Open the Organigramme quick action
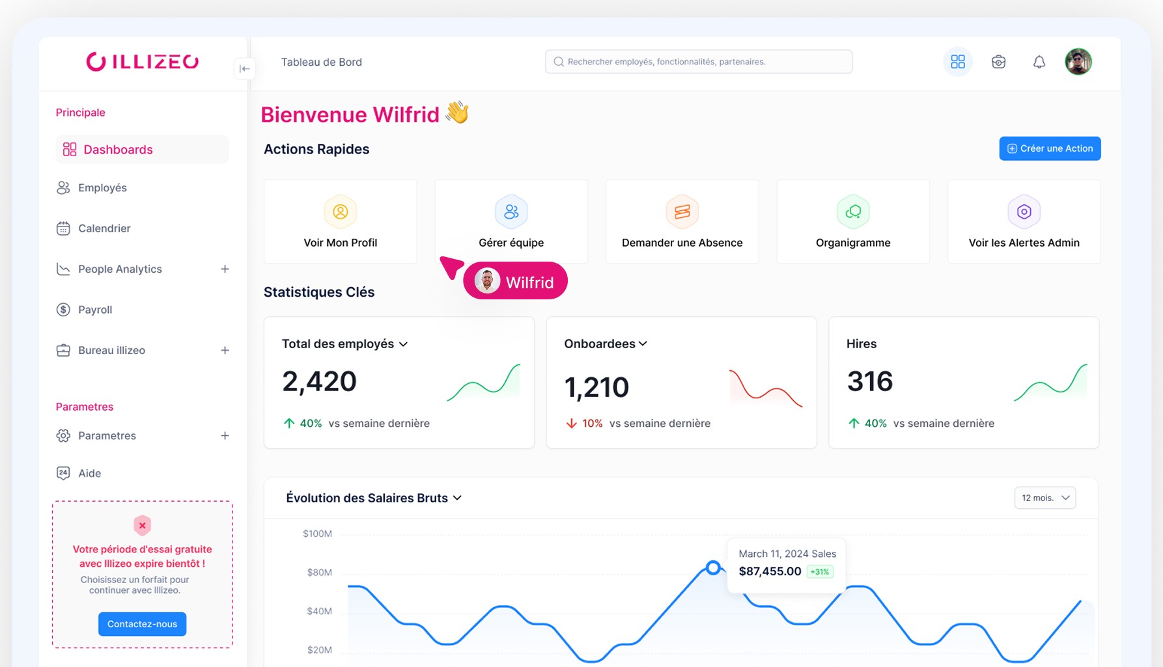This screenshot has width=1163, height=667. click(x=852, y=222)
